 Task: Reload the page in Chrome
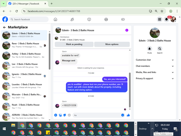17,11
